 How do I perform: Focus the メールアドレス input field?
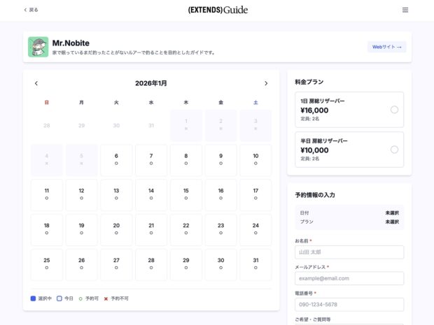349,278
